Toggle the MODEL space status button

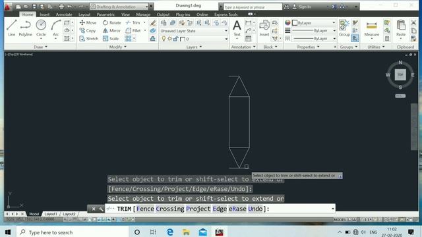pos(340,219)
